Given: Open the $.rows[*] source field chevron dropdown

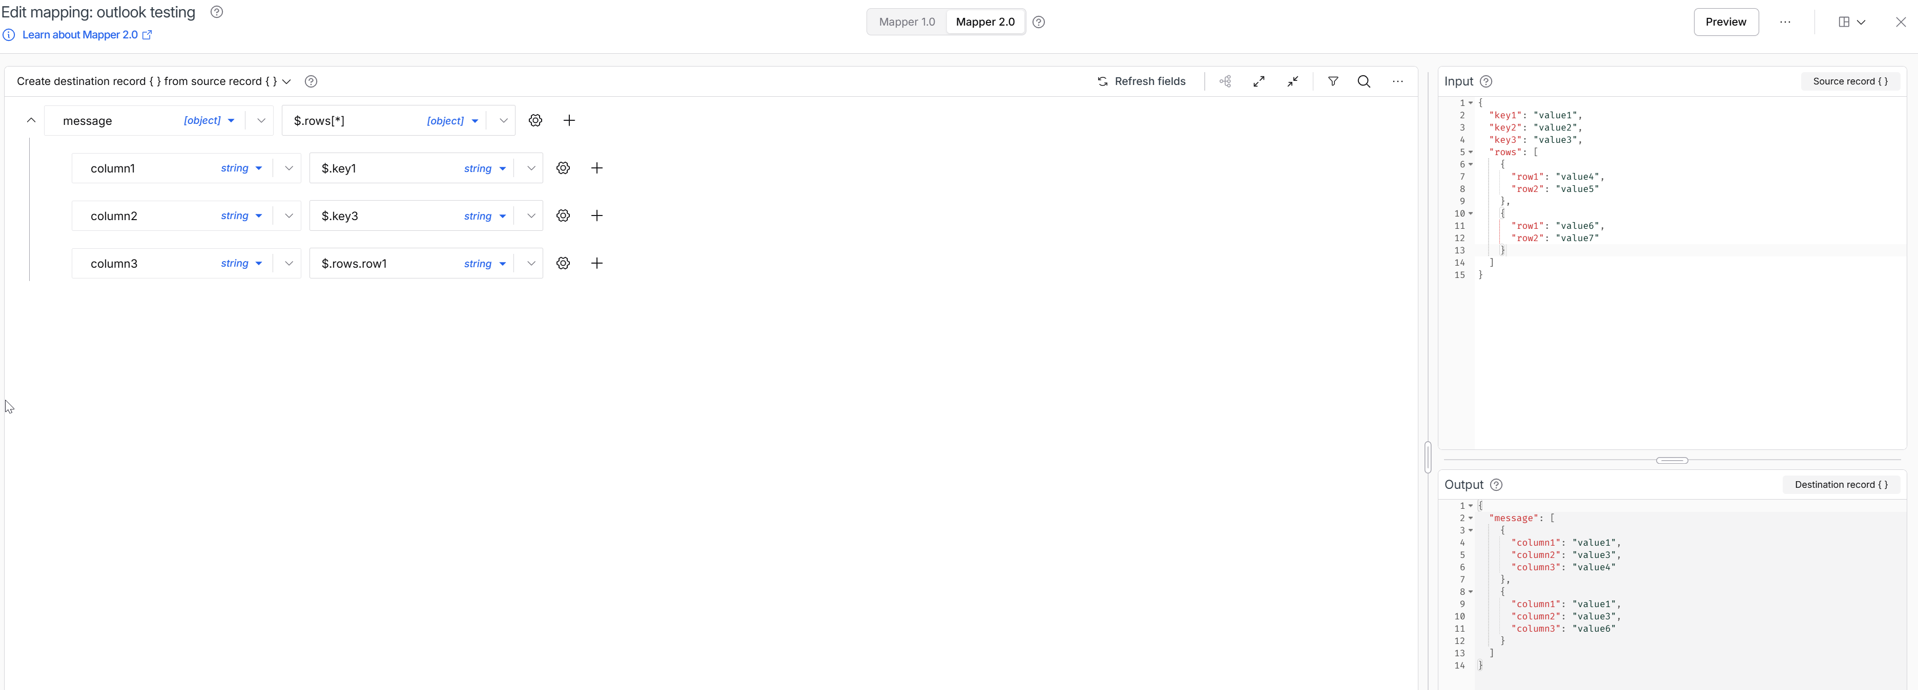Looking at the screenshot, I should pyautogui.click(x=503, y=120).
